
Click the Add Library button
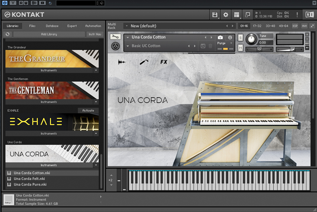click(49, 34)
